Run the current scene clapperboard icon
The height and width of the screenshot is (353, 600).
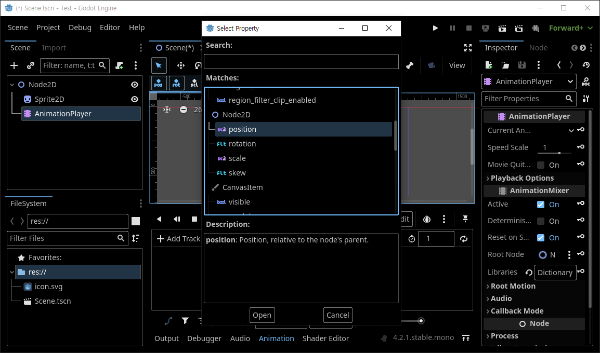502,28
